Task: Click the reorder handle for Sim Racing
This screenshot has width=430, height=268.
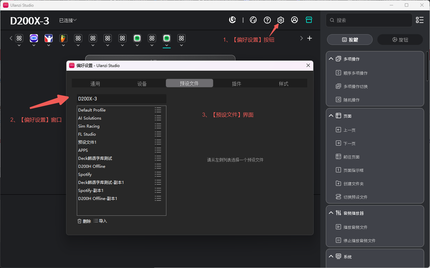Action: (158, 126)
